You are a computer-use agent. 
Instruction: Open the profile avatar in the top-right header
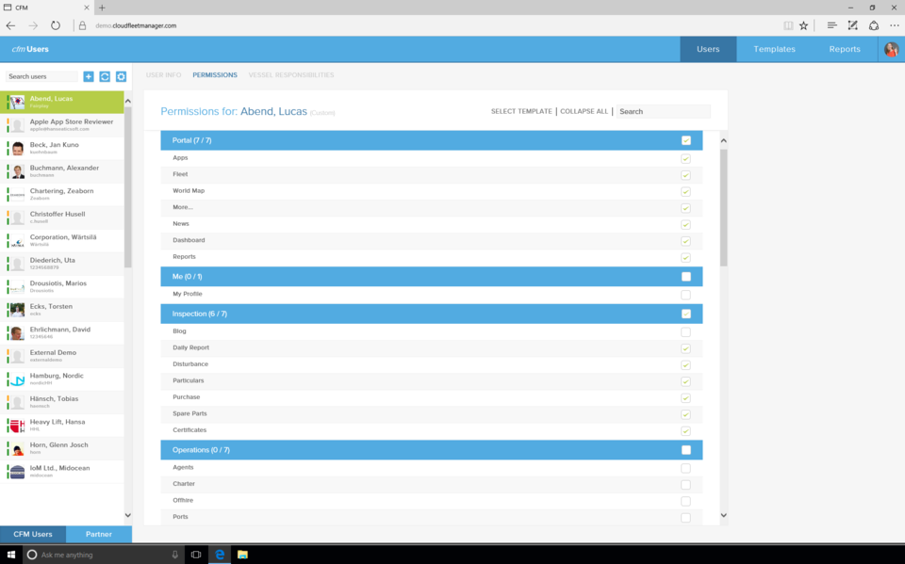coord(891,49)
